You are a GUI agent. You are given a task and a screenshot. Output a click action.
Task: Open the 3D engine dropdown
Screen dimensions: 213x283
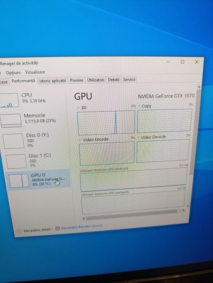(78, 108)
